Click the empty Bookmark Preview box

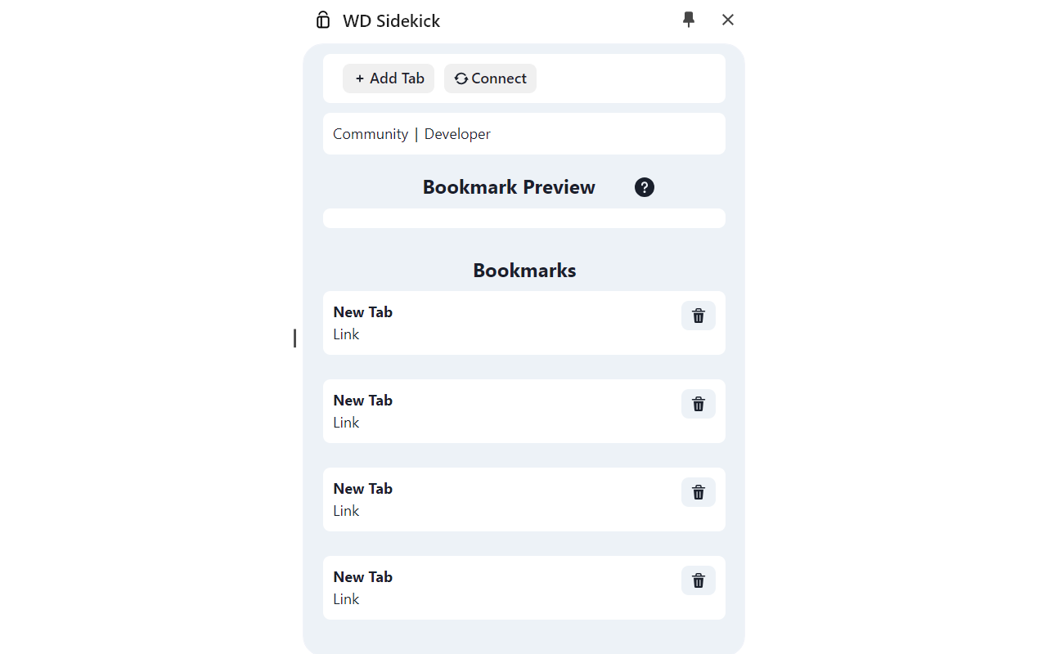coord(523,218)
